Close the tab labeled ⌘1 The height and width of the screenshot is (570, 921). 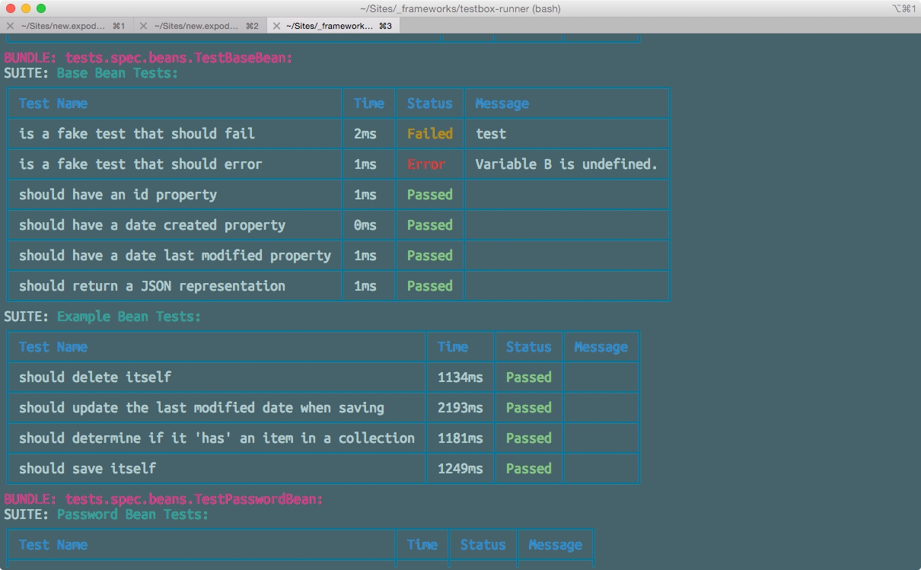(10, 26)
